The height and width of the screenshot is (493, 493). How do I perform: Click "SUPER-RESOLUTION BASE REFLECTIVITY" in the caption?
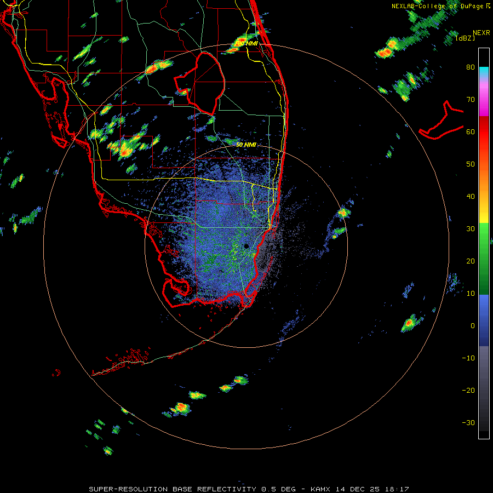(173, 489)
